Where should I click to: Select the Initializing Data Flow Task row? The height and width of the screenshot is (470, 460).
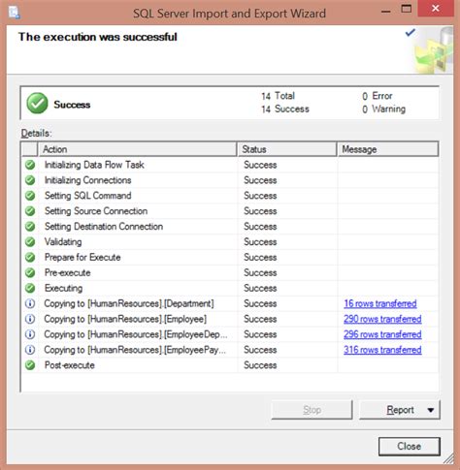click(x=230, y=165)
